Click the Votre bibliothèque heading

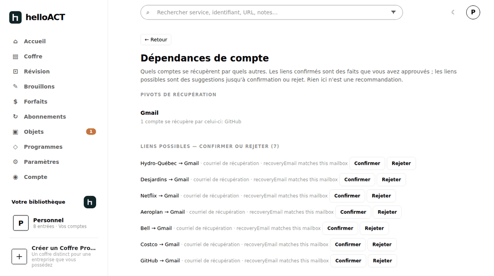coord(38,202)
